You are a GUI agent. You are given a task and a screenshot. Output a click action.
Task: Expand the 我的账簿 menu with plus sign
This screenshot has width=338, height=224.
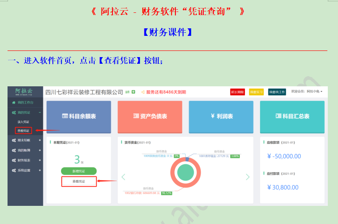coord(40,151)
